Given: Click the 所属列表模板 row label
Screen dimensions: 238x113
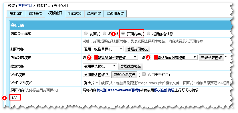Looking at the screenshot, I should 21,57.
